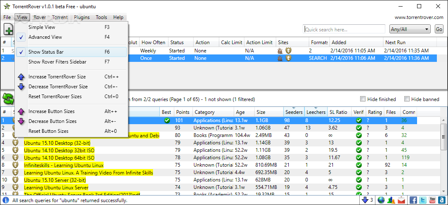Click the Go search button
This screenshot has height=205, width=448.
[x=439, y=29]
